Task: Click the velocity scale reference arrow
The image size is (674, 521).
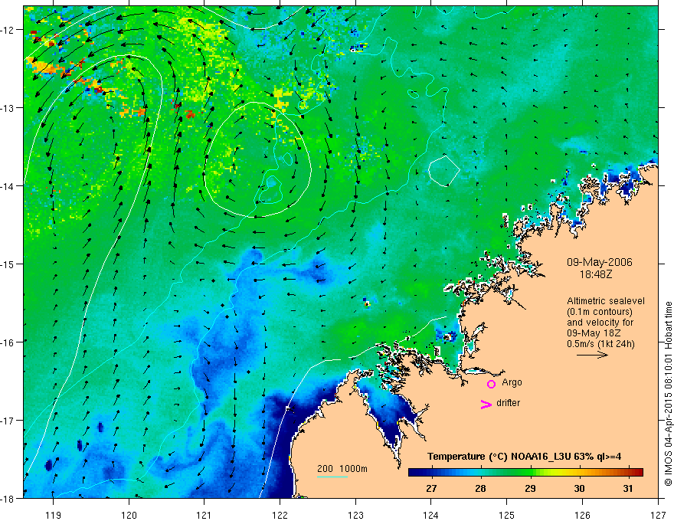Action: (592, 355)
